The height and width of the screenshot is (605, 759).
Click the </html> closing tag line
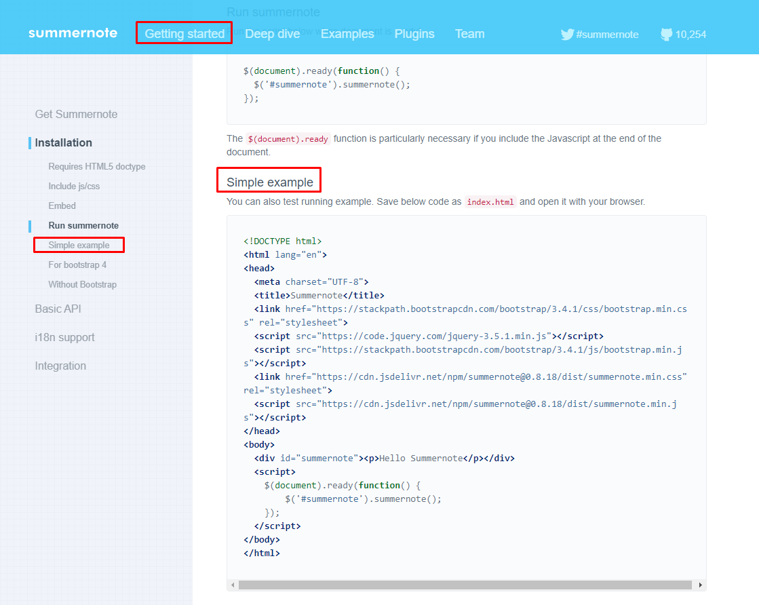click(262, 553)
